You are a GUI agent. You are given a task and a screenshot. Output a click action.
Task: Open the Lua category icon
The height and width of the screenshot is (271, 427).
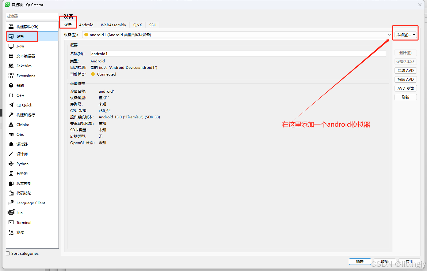point(11,212)
